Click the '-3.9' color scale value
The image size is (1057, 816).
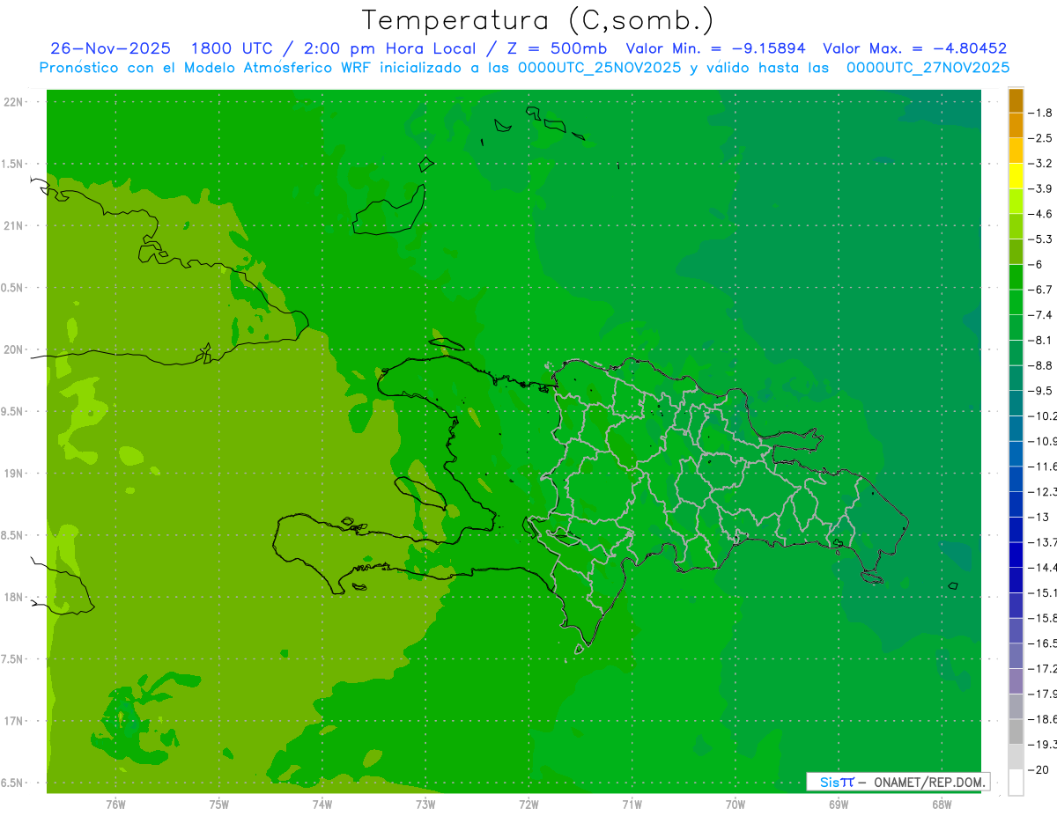tap(1041, 188)
